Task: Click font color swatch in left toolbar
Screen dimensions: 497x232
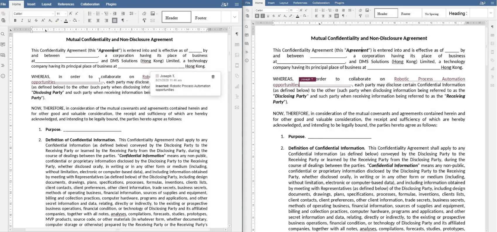Action: click(x=66, y=21)
